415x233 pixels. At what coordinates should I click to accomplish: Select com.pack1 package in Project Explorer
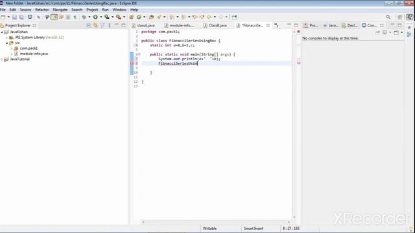[29, 49]
